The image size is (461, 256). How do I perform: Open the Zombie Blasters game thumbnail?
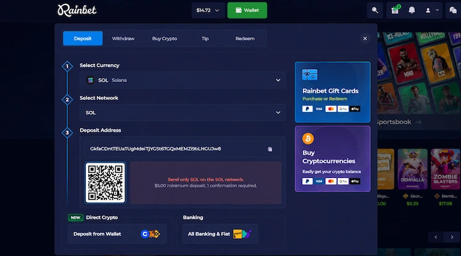[x=446, y=169]
